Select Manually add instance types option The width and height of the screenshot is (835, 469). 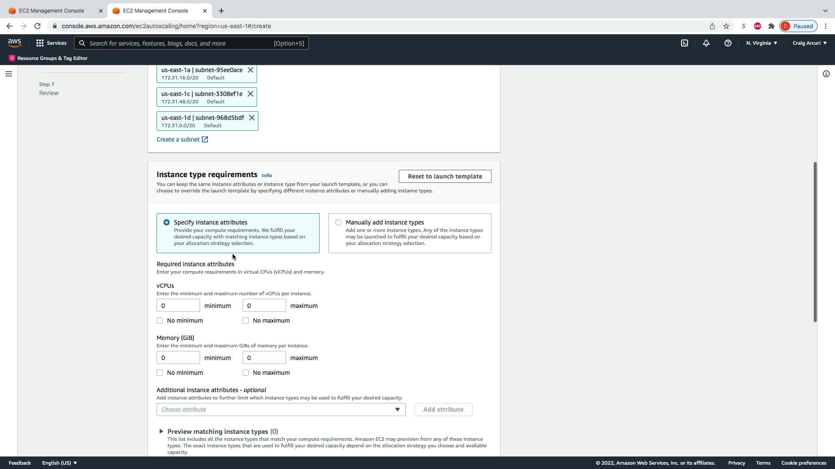point(338,222)
